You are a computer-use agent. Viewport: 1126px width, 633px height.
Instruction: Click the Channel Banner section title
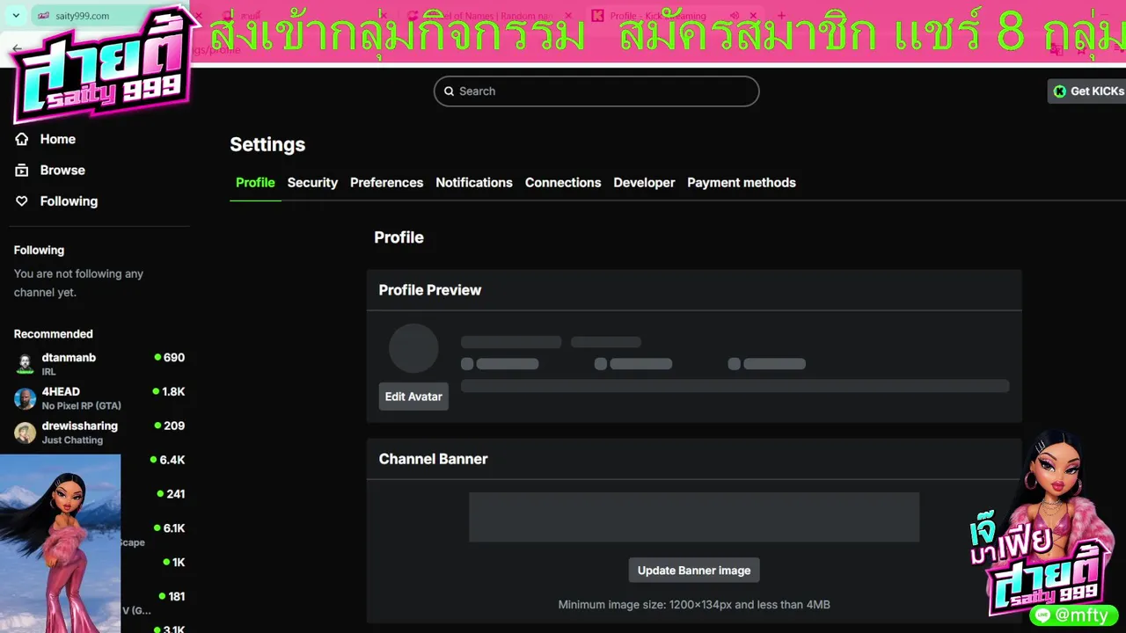click(433, 459)
